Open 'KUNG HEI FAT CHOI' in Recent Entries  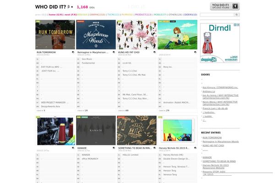[x=213, y=145]
